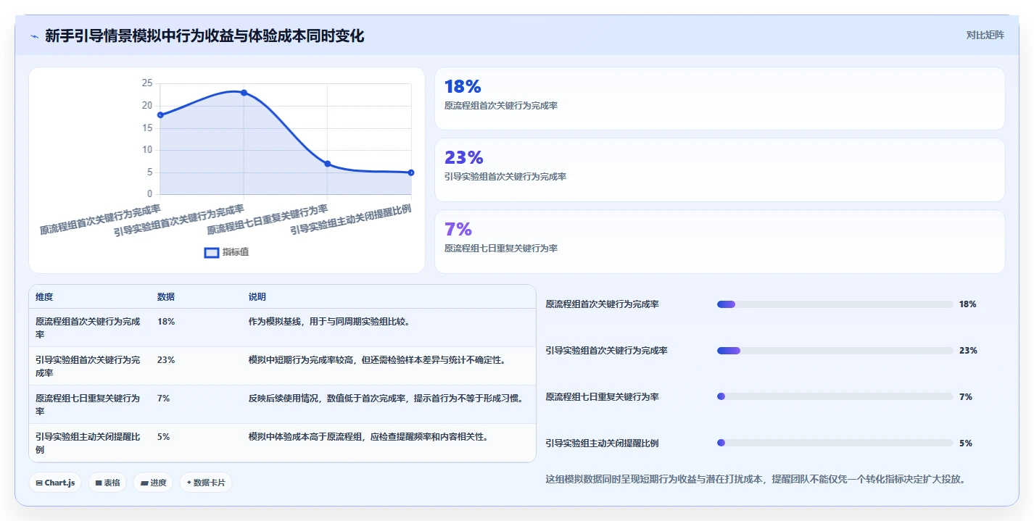
Task: Click the 数据 column header
Action: [166, 297]
